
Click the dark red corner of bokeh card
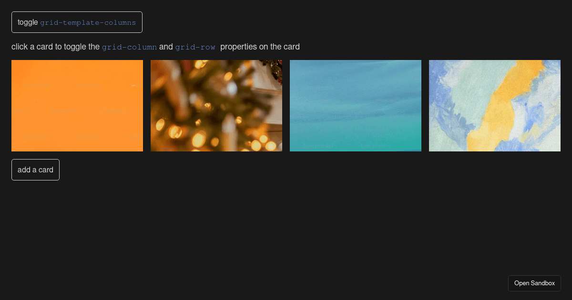coord(276,67)
